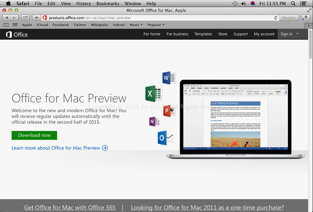Open the History menu
Image resolution: width=313 pixels, height=212 pixels.
click(x=83, y=3)
